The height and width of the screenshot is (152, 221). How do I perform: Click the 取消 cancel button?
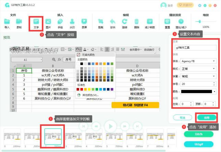pos(183,118)
